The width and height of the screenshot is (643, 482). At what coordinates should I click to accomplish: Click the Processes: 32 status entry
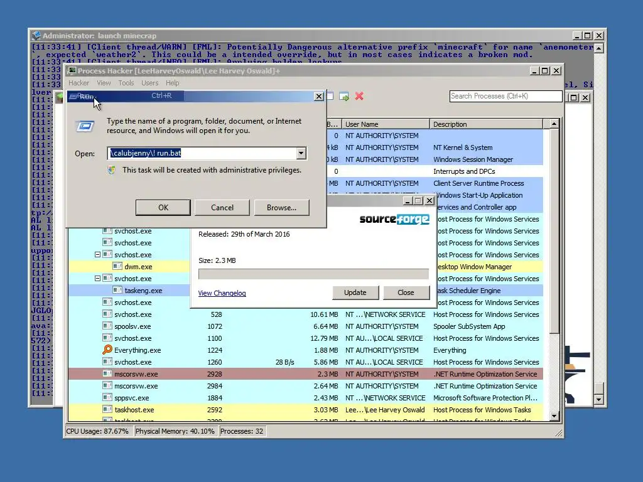(242, 431)
